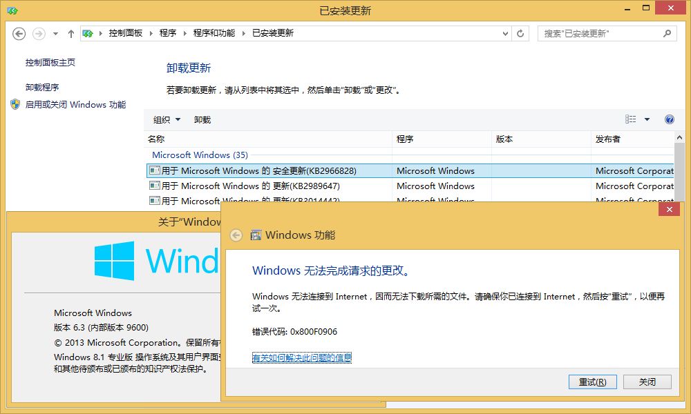Click the icon of the KB2966828 update
The image size is (691, 414).
[x=154, y=170]
